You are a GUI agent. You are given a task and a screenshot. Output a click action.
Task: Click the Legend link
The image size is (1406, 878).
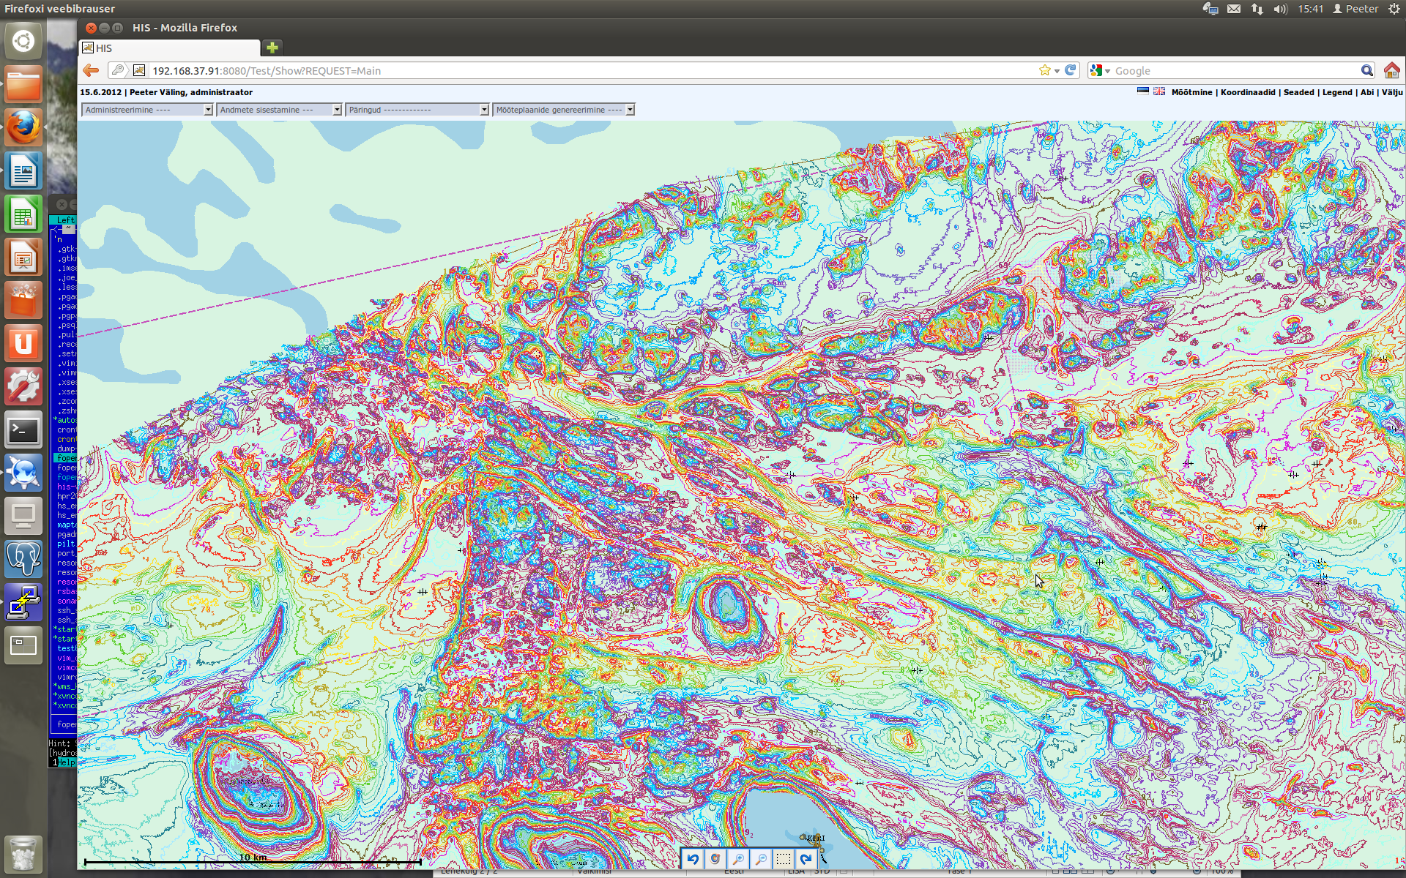pyautogui.click(x=1336, y=92)
